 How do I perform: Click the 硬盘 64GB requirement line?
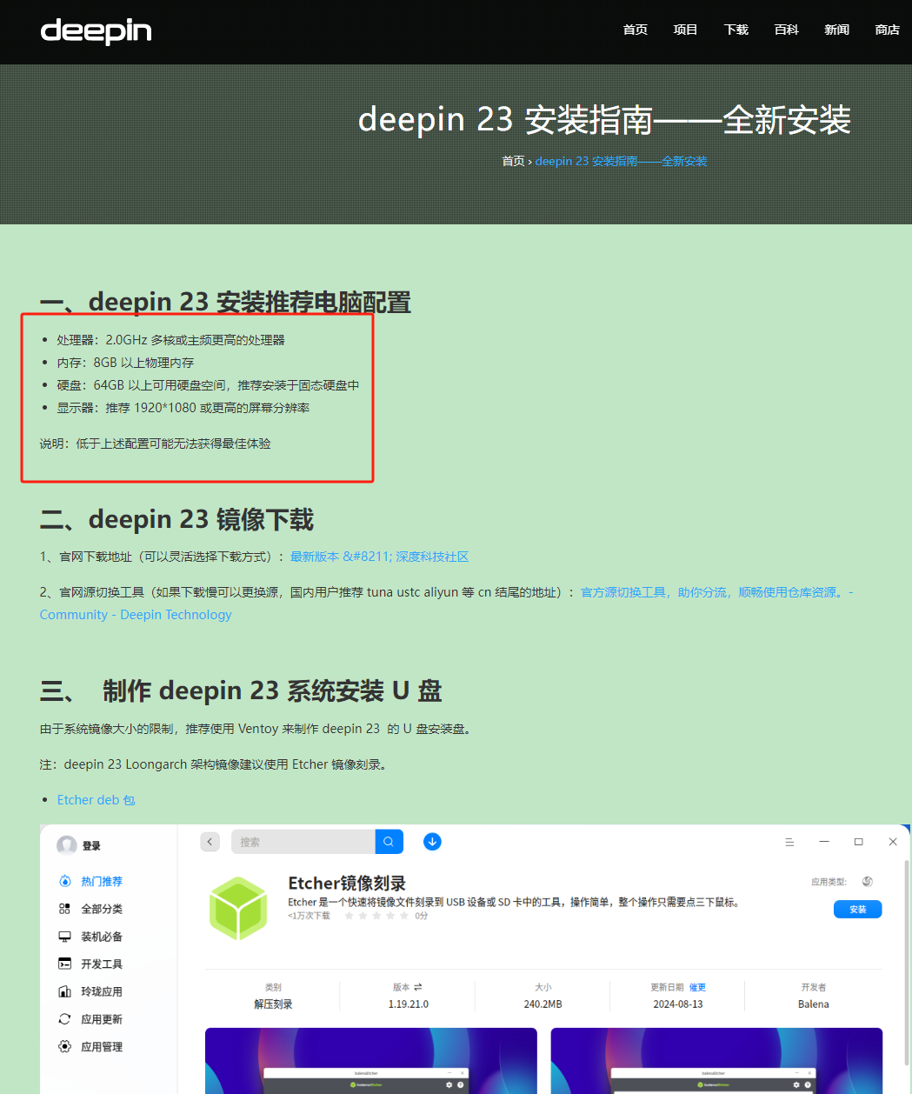click(208, 385)
